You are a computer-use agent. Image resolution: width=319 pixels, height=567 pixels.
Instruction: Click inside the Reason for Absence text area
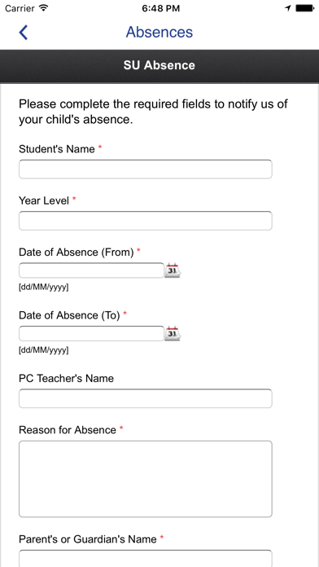point(145,479)
